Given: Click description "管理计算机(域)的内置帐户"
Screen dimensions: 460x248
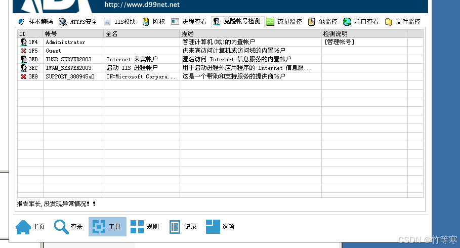Looking at the screenshot, I should [x=219, y=43].
